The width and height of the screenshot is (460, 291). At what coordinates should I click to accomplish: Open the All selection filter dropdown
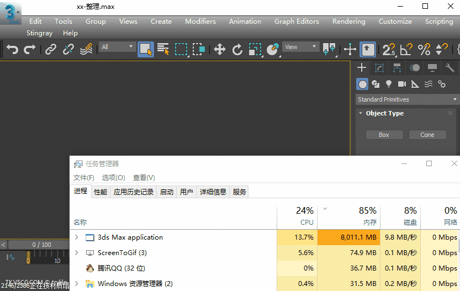[x=117, y=47]
